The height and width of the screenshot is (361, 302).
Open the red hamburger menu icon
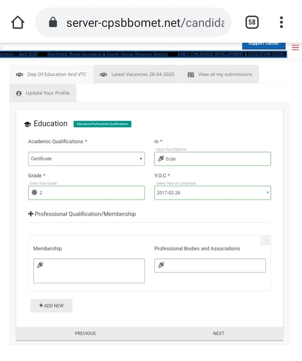click(x=295, y=47)
